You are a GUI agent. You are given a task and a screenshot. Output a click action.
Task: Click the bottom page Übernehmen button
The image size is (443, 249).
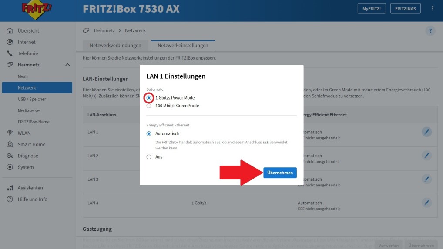421,245
